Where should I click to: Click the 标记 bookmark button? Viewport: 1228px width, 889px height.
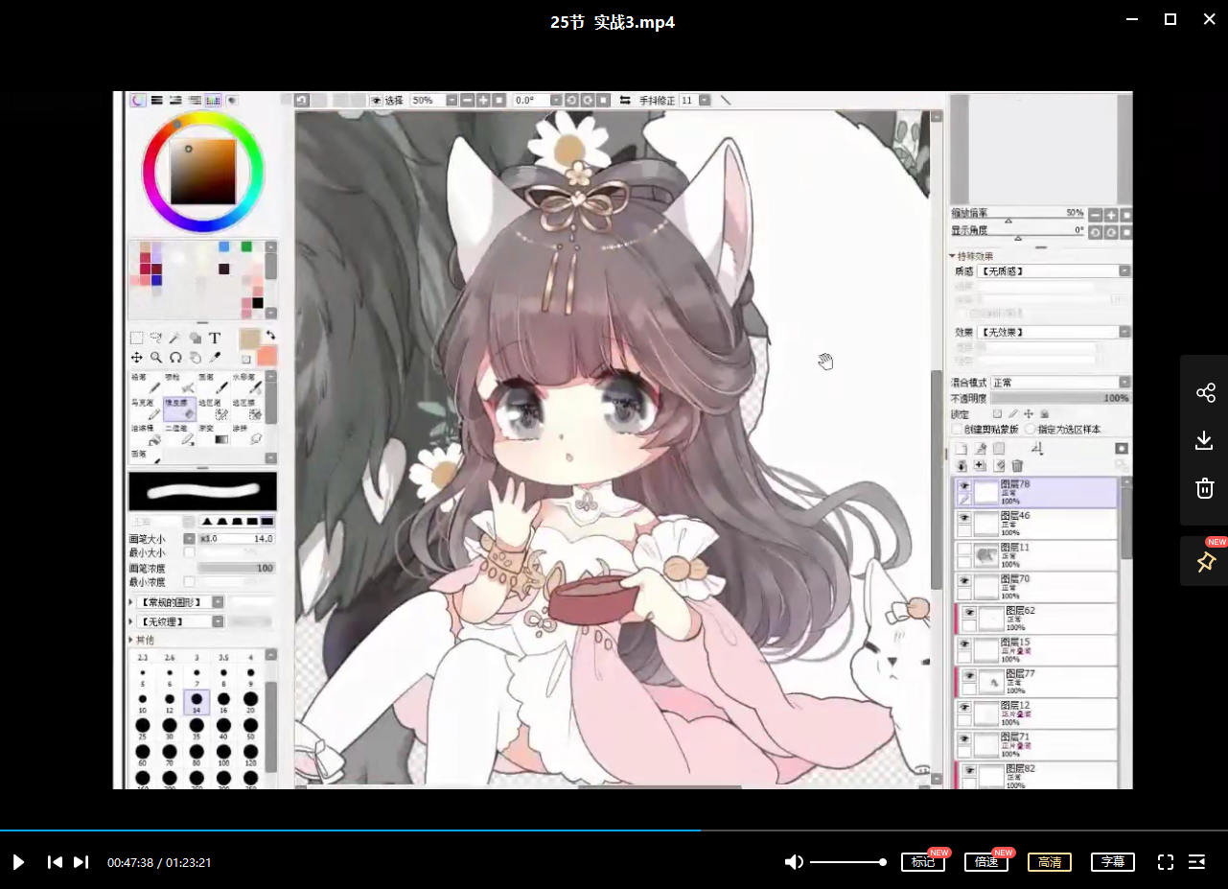[x=922, y=862]
